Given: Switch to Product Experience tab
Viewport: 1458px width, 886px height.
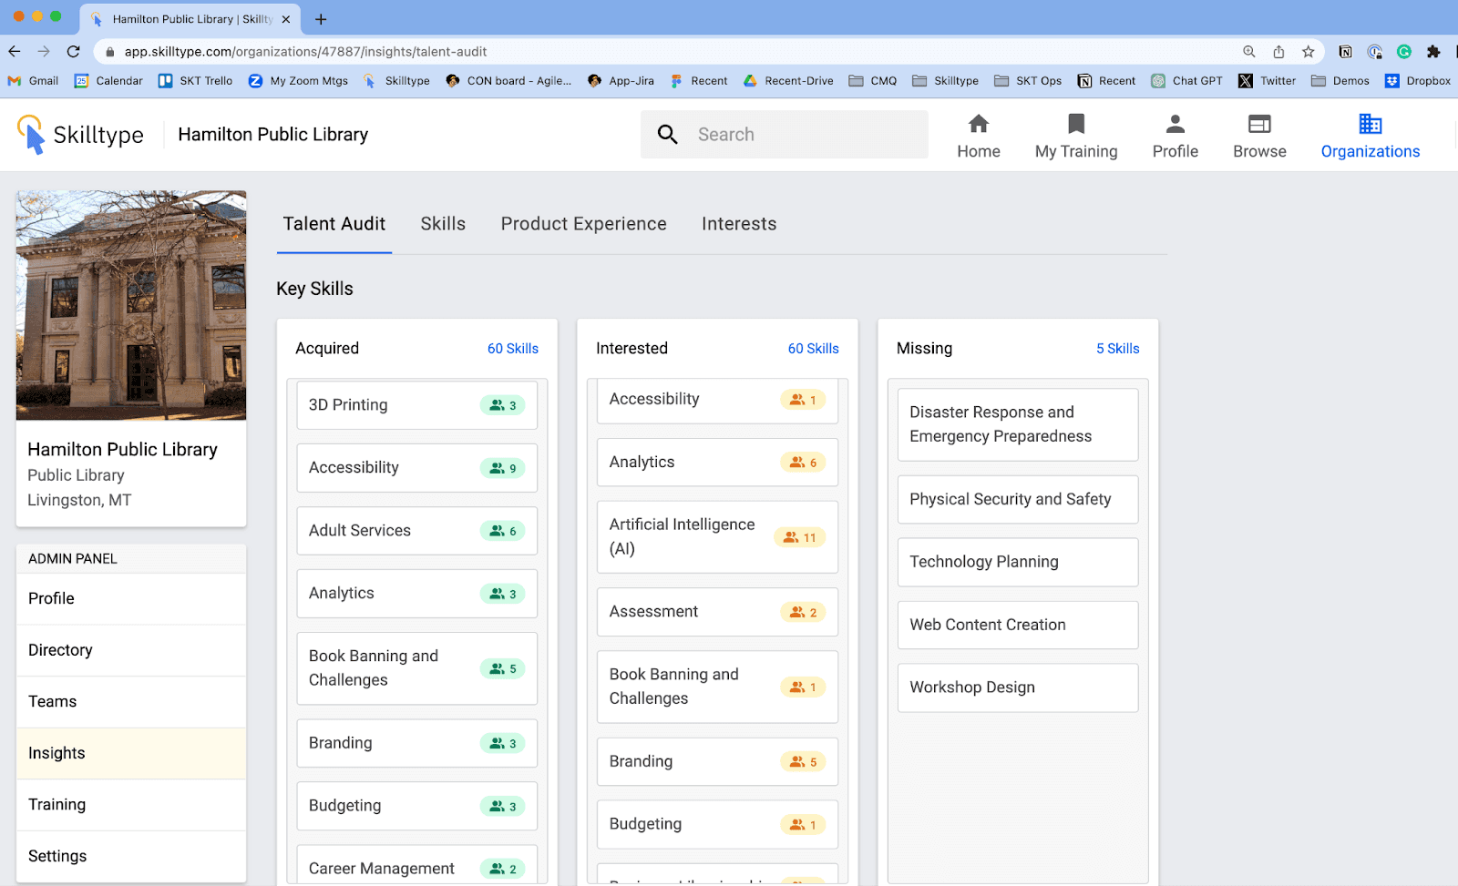Looking at the screenshot, I should [x=584, y=224].
